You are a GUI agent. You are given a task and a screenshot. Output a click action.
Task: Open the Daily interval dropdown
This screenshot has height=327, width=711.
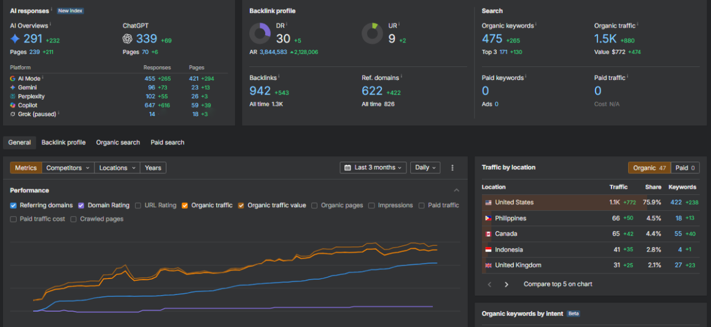[425, 168]
